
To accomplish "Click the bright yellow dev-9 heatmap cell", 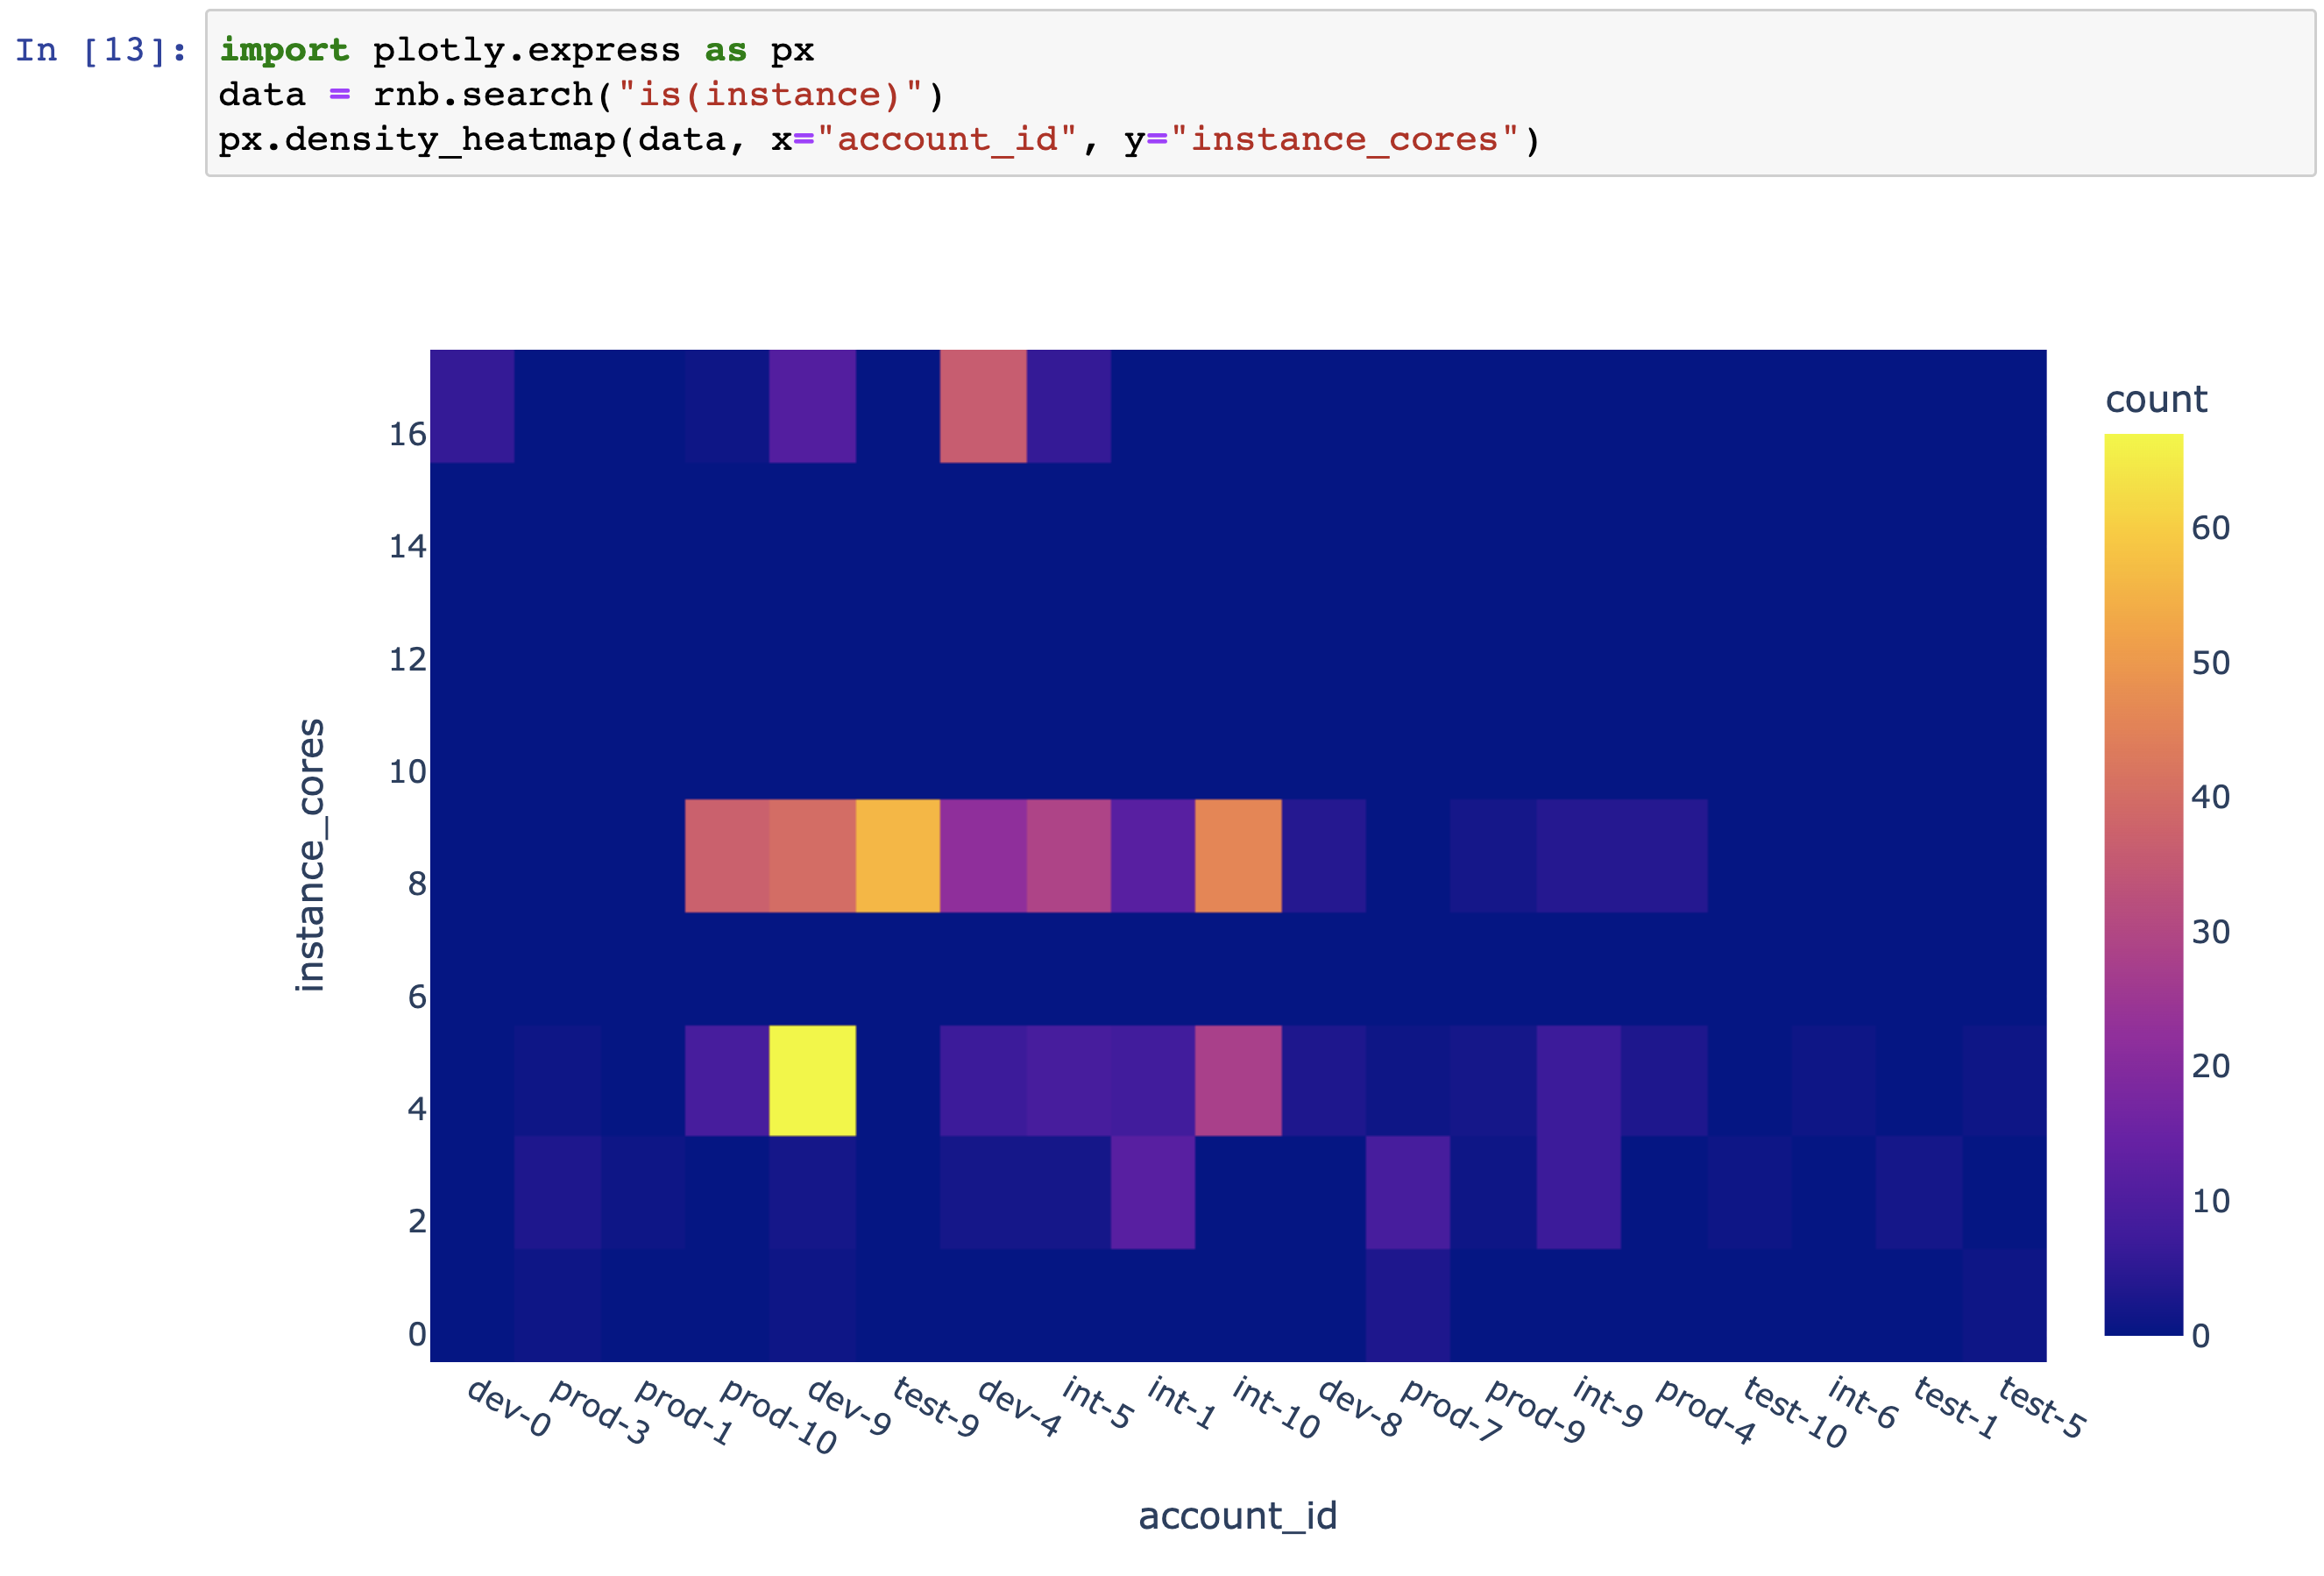I will click(x=812, y=1080).
